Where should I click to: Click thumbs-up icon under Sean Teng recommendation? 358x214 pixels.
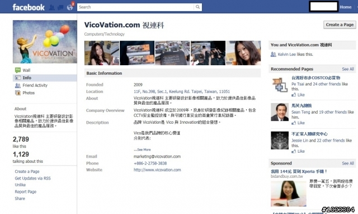(294, 123)
